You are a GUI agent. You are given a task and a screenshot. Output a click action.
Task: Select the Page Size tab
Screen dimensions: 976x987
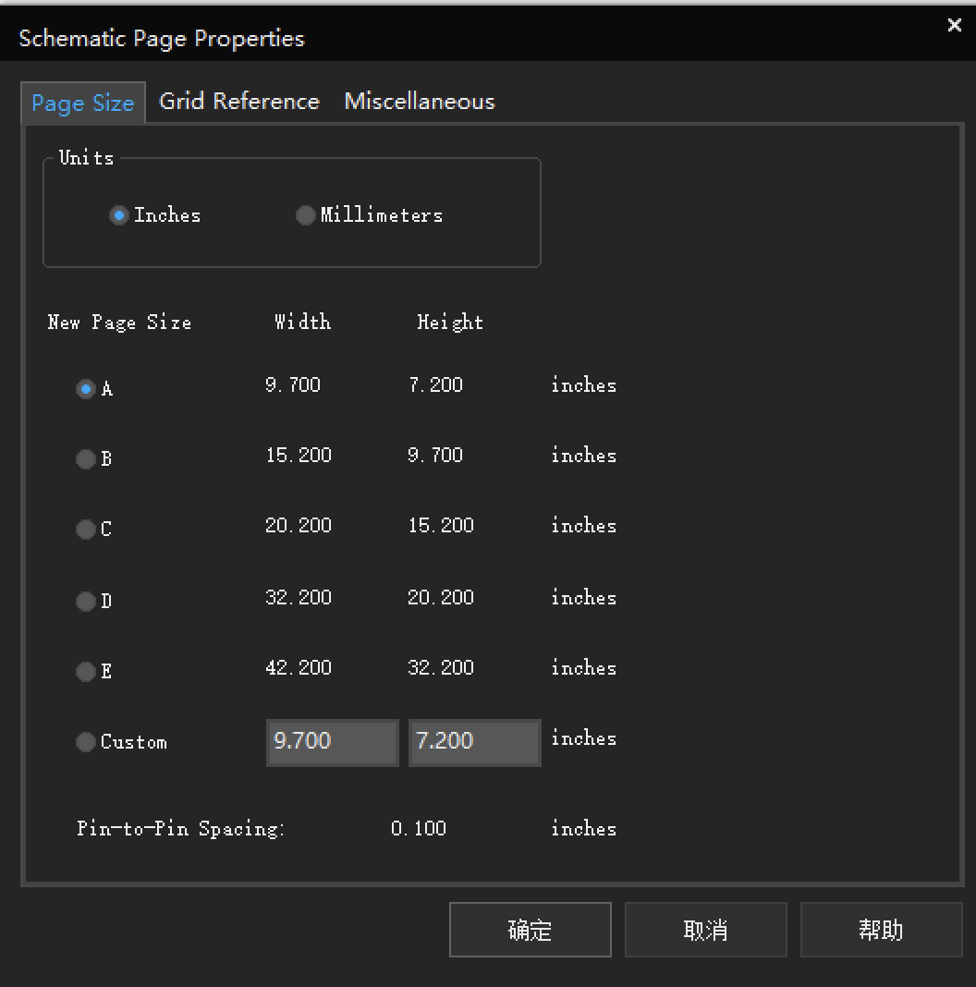pos(83,103)
